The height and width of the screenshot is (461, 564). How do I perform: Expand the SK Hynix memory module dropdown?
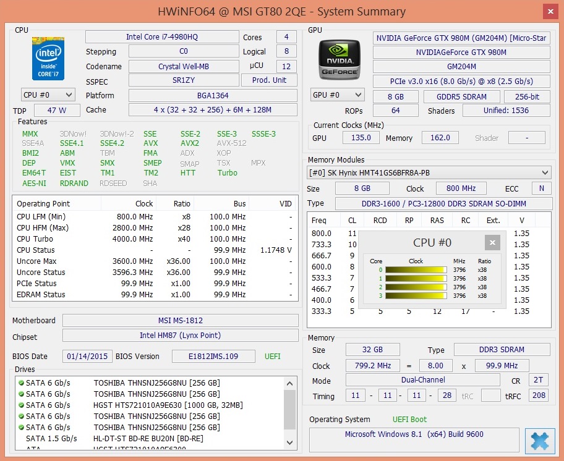click(x=429, y=173)
